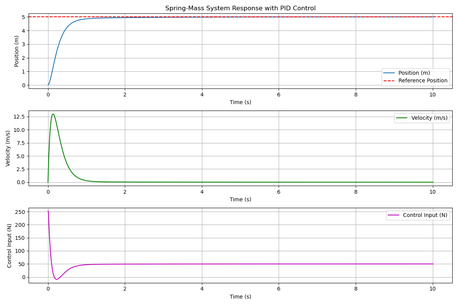
Task: Click the peak of the green velocity curve
Action: [x=53, y=114]
